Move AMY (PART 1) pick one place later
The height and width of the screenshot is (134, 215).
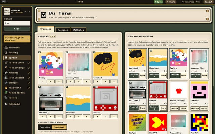(x=51, y=116)
